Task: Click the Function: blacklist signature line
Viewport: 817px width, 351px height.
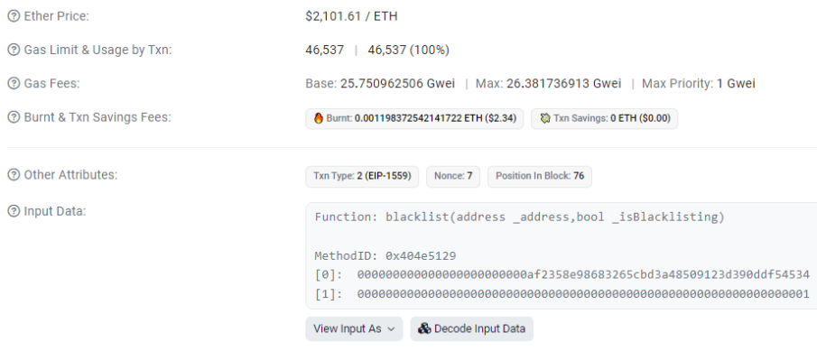Action: (519, 217)
